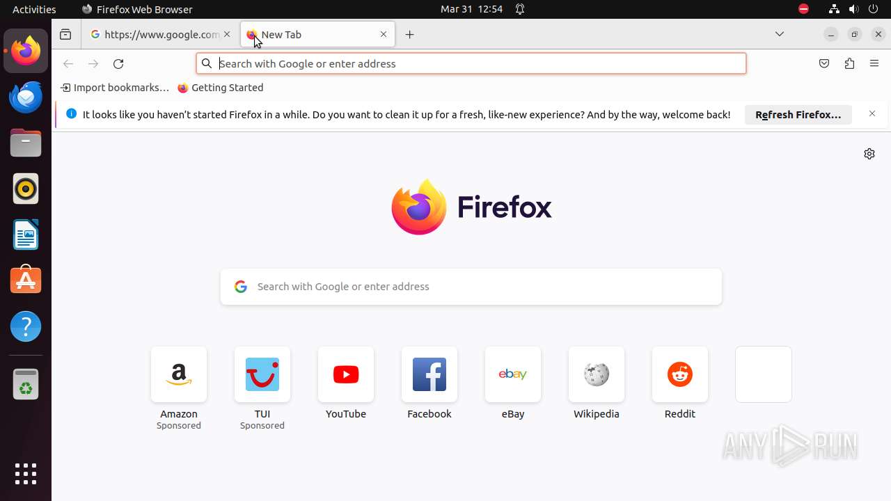Image resolution: width=891 pixels, height=501 pixels.
Task: Click the search magnifier in address bar
Action: 207,63
